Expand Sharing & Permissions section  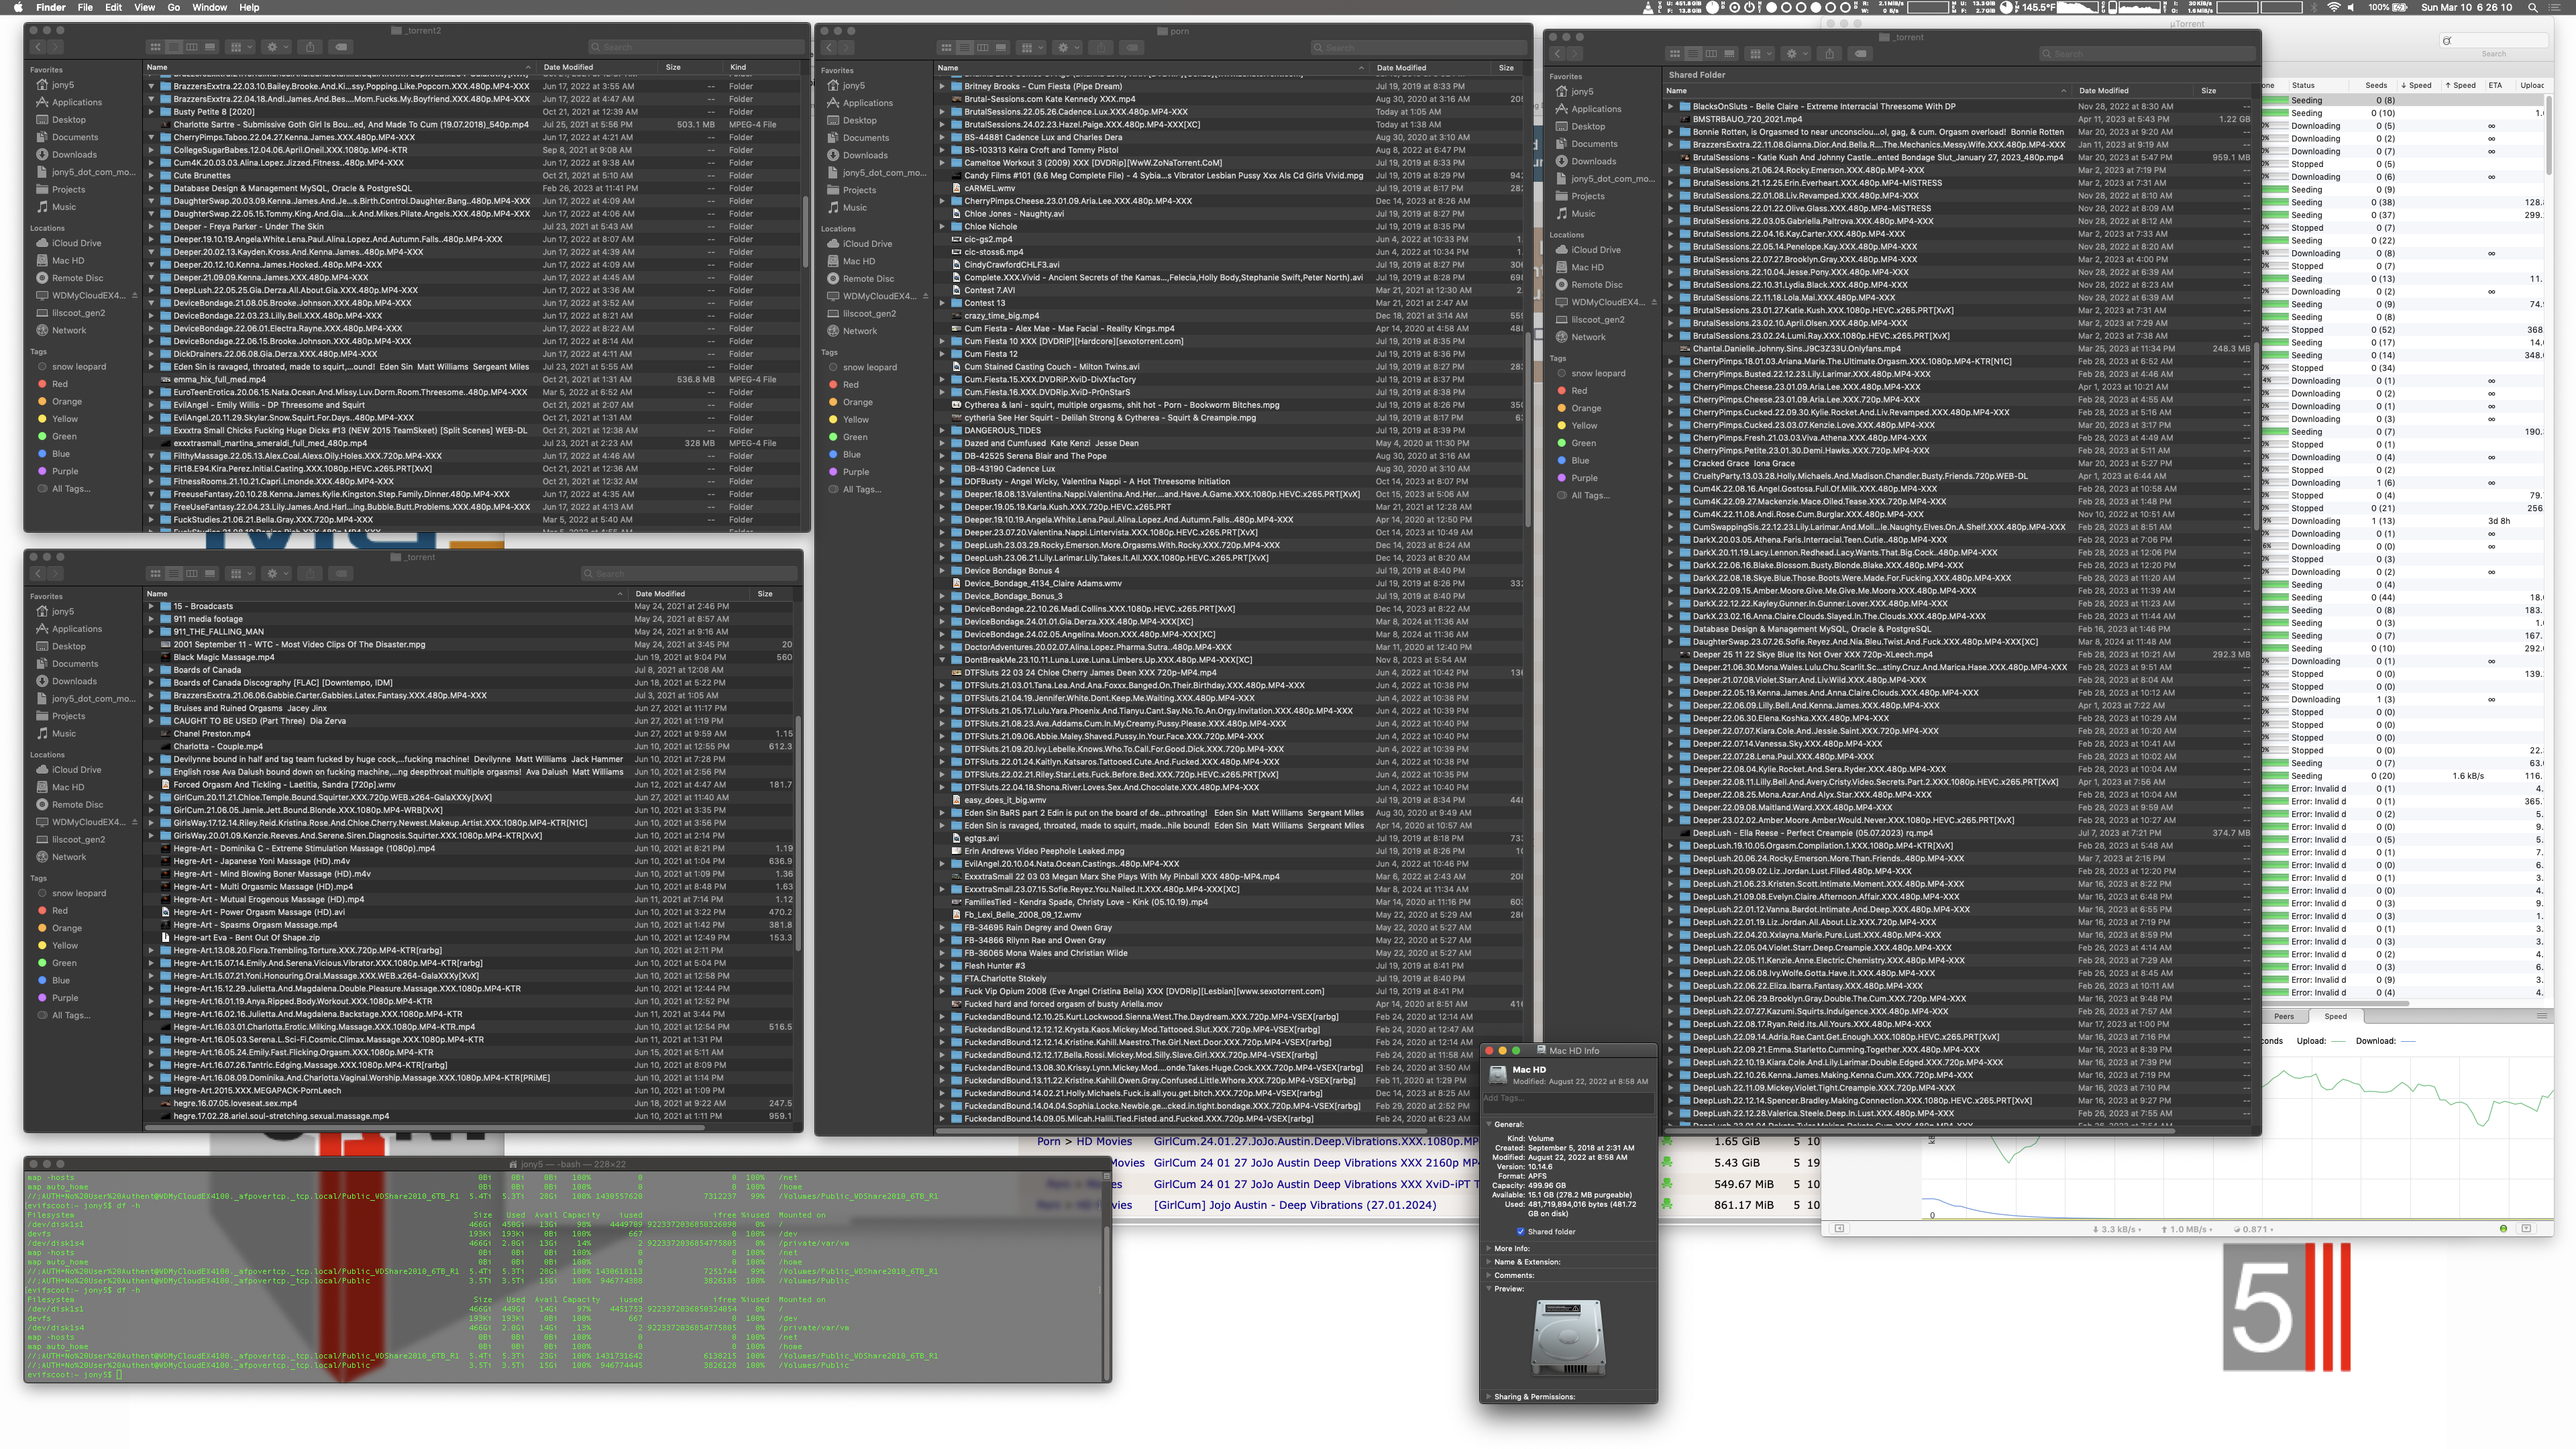pyautogui.click(x=1488, y=1397)
